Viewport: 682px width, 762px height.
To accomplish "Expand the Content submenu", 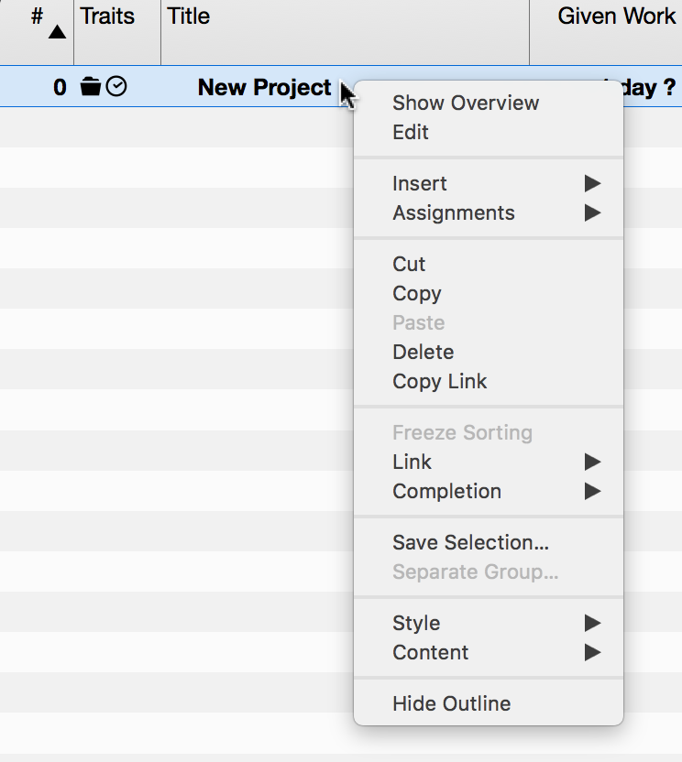I will pyautogui.click(x=489, y=653).
